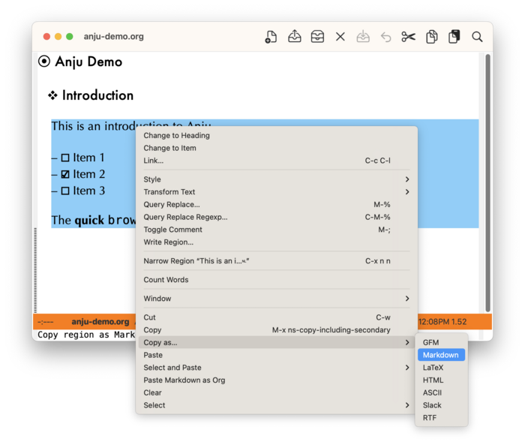Check the Item 1 checkbox

65,158
